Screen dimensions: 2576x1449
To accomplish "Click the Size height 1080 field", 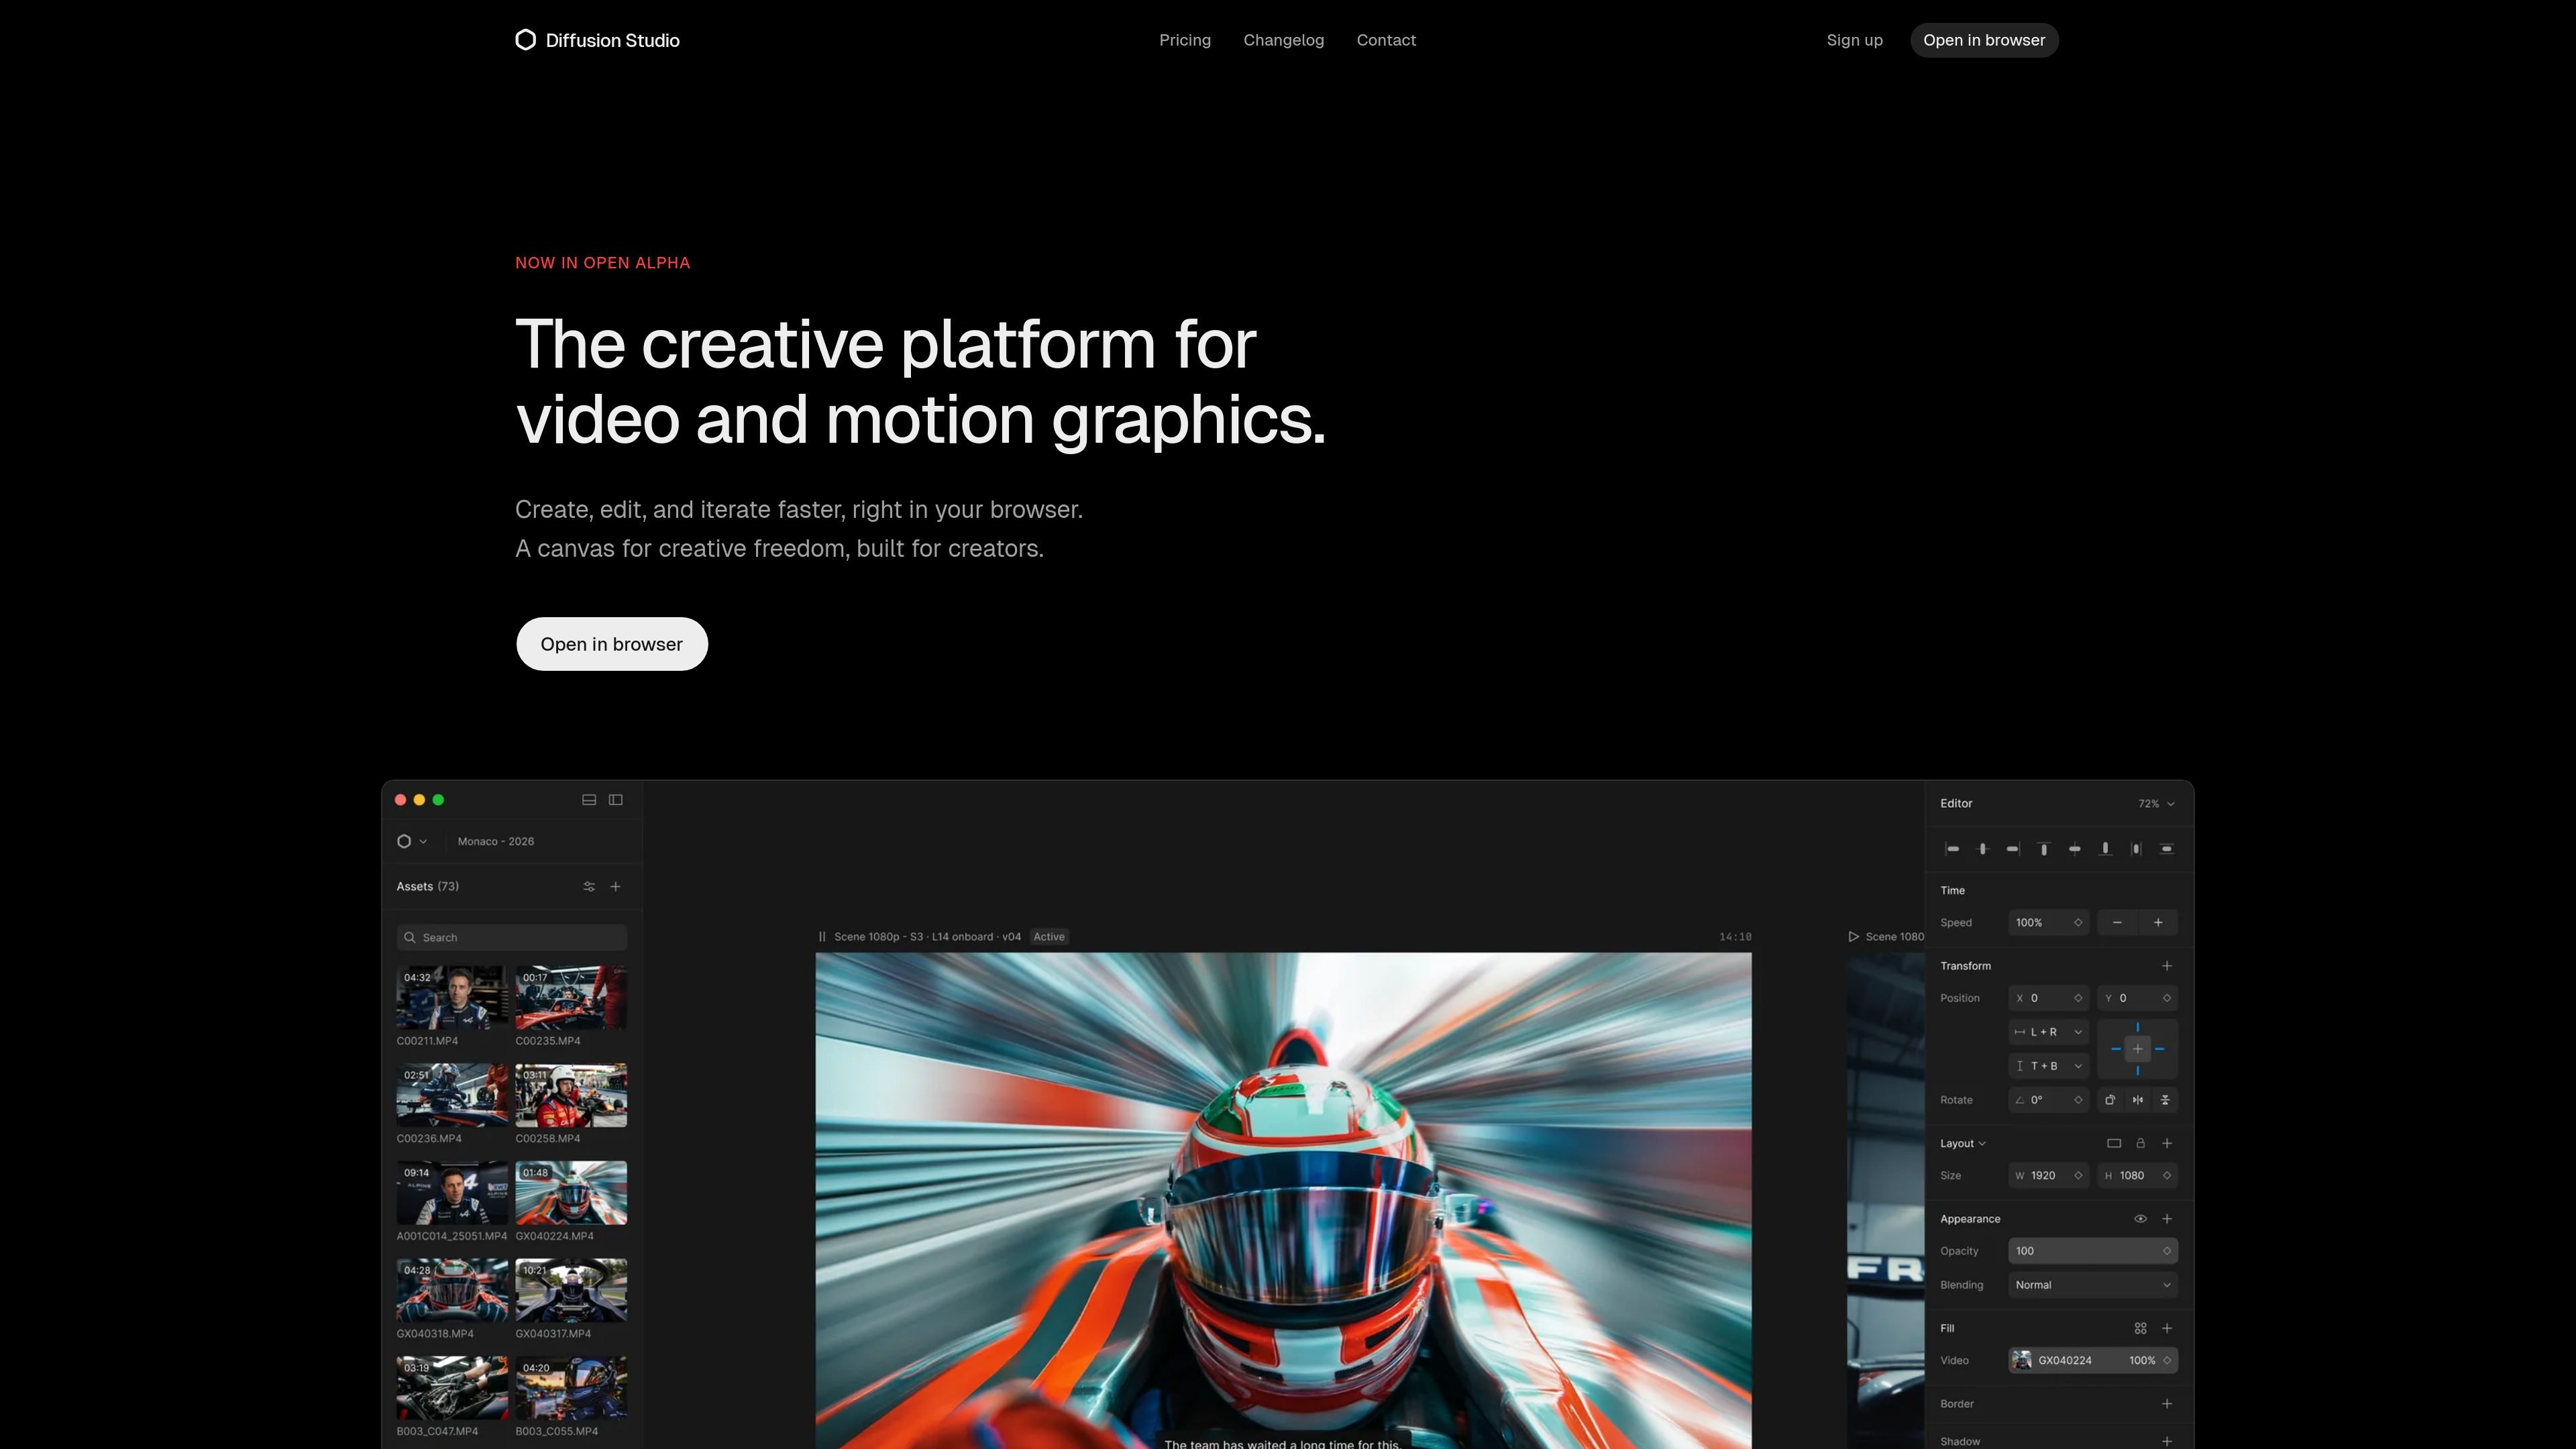I will click(x=2137, y=1176).
